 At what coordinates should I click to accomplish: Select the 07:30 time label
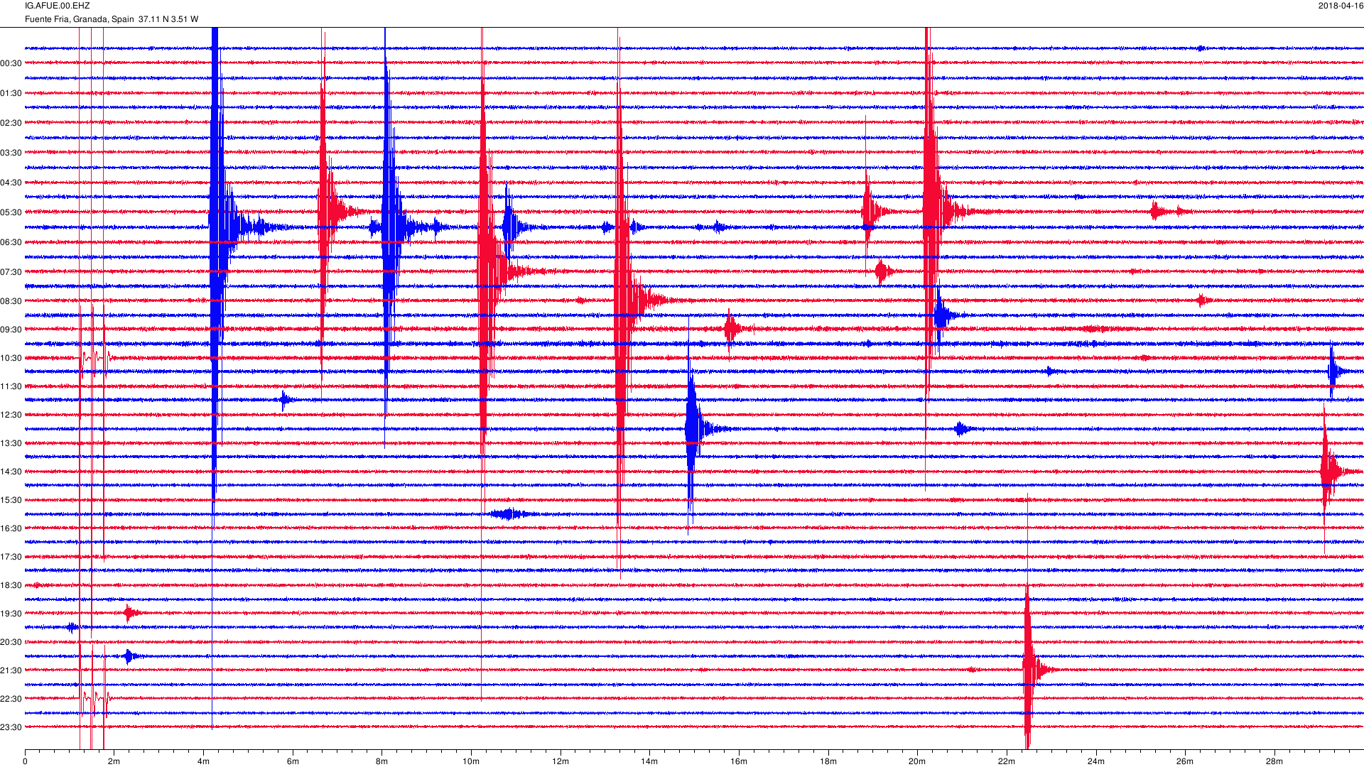point(11,272)
